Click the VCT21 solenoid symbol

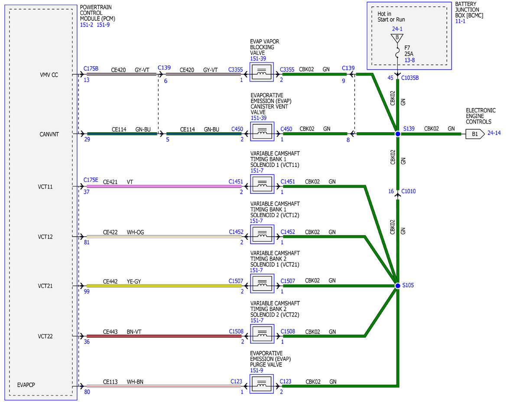point(262,284)
